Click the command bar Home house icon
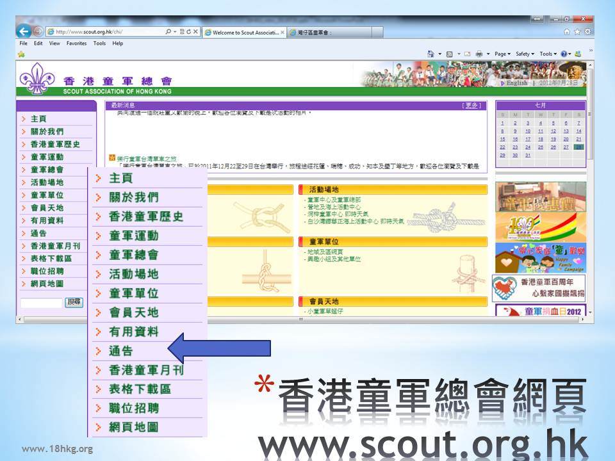The image size is (615, 461). tap(430, 54)
